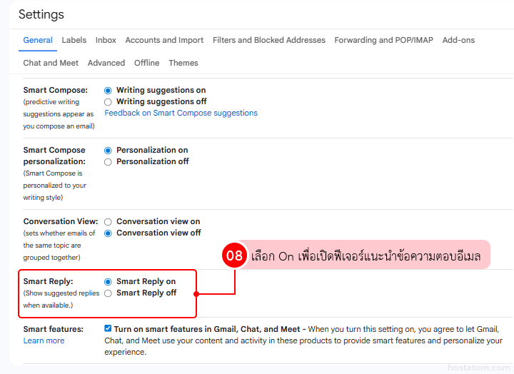514x374 pixels.
Task: Open the Inbox settings tab
Action: click(106, 40)
